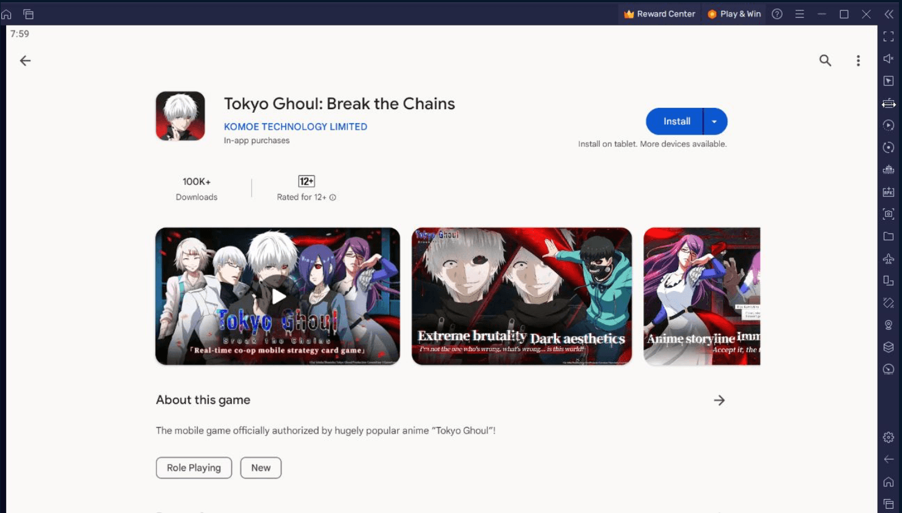Viewport: 902px width, 513px height.
Task: Click the 'In-app purchases' label
Action: (x=257, y=141)
